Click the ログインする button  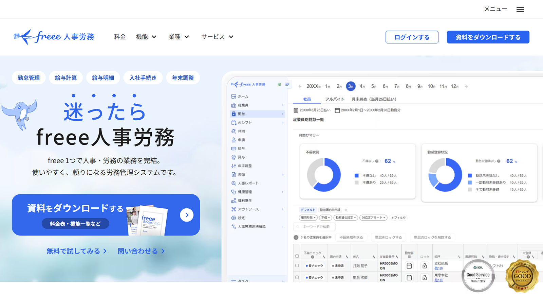412,37
